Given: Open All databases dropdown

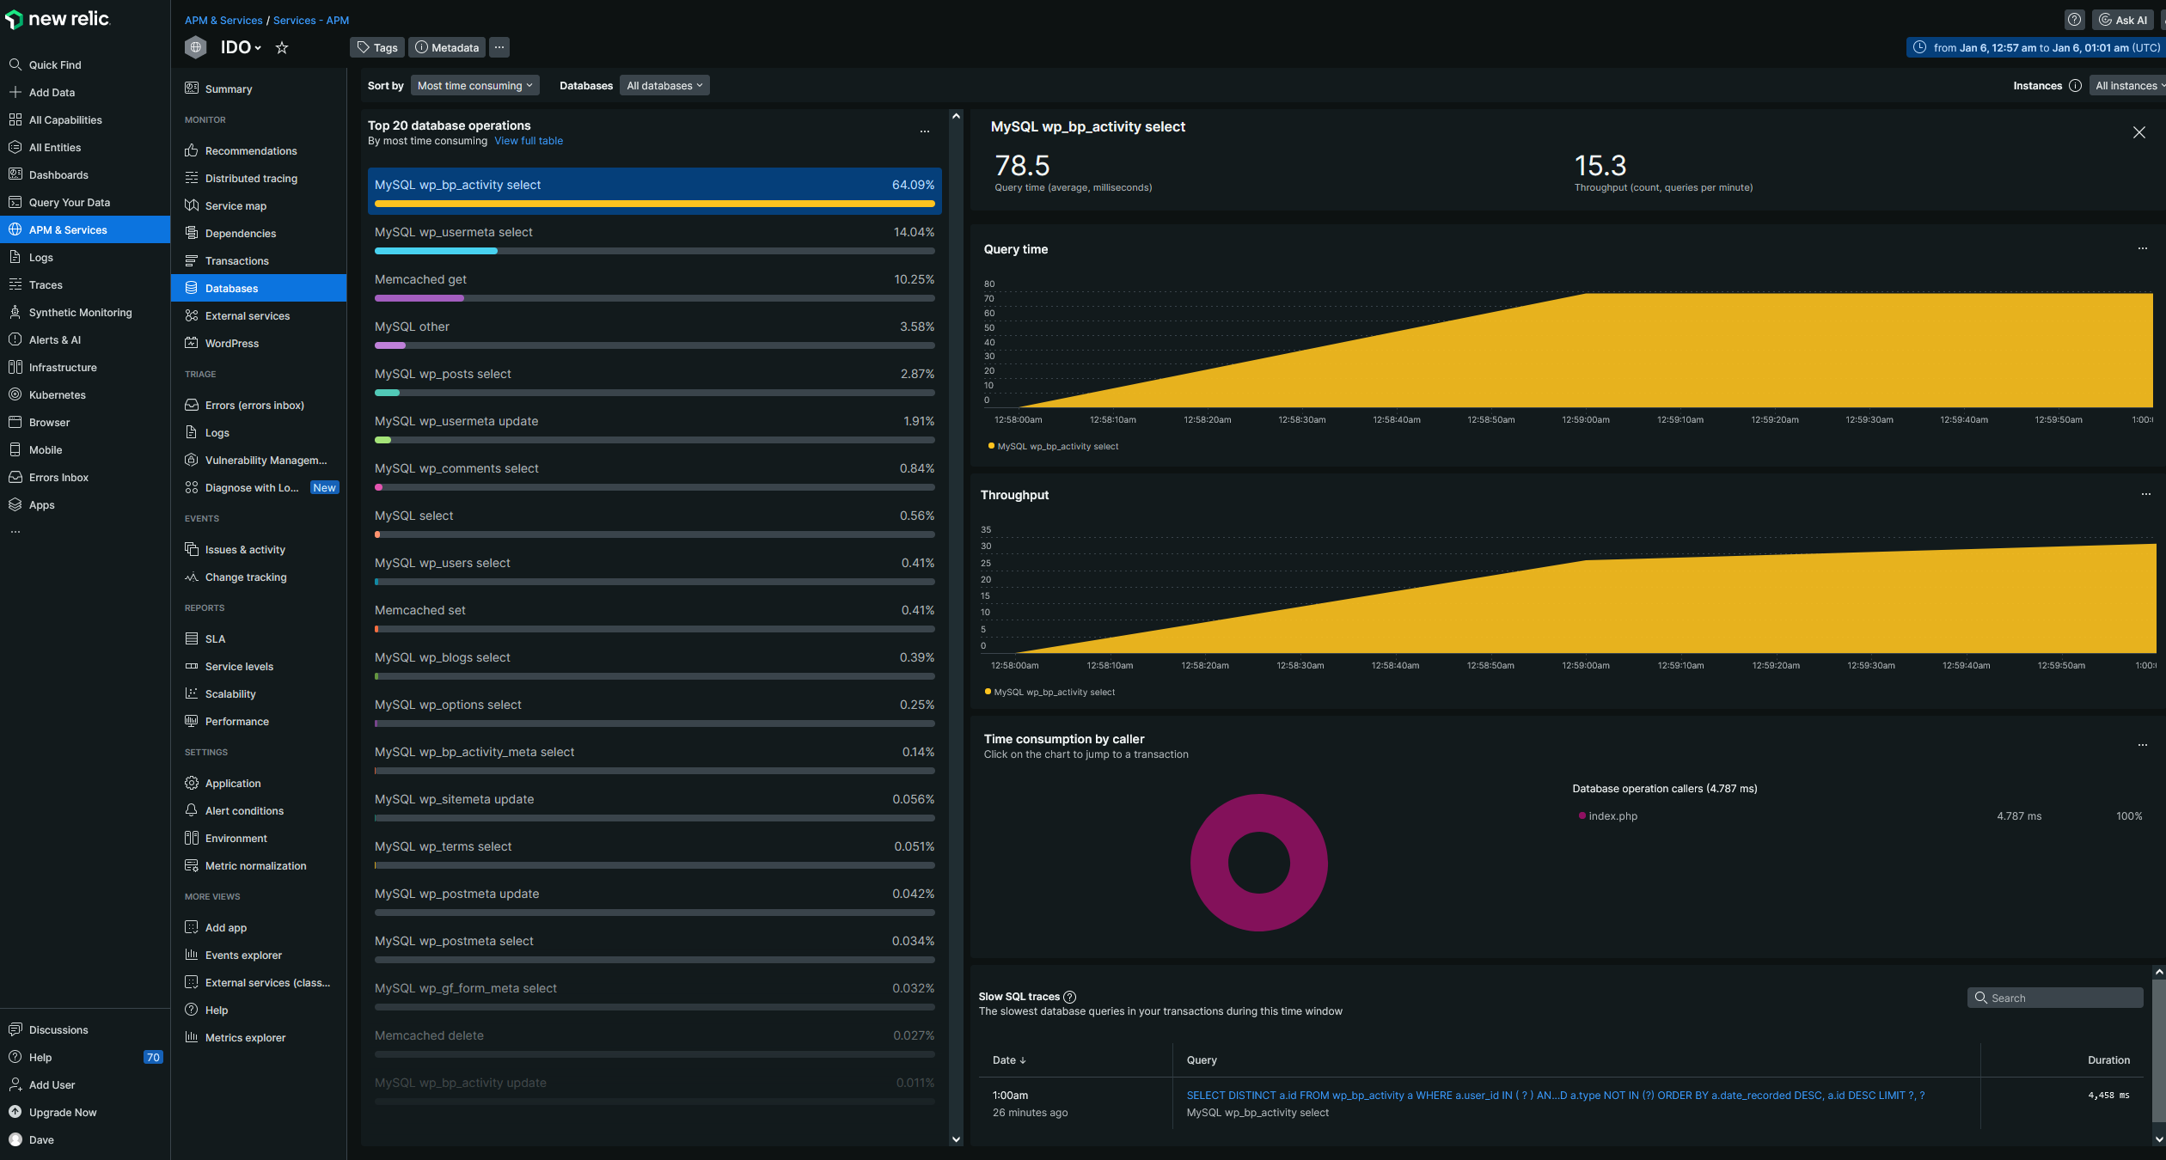Looking at the screenshot, I should pyautogui.click(x=664, y=85).
